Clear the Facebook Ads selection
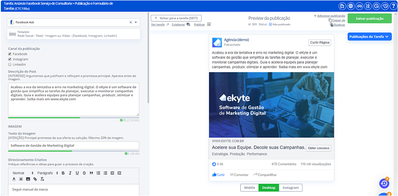Screen dimensions: 398x196 [x=131, y=22]
